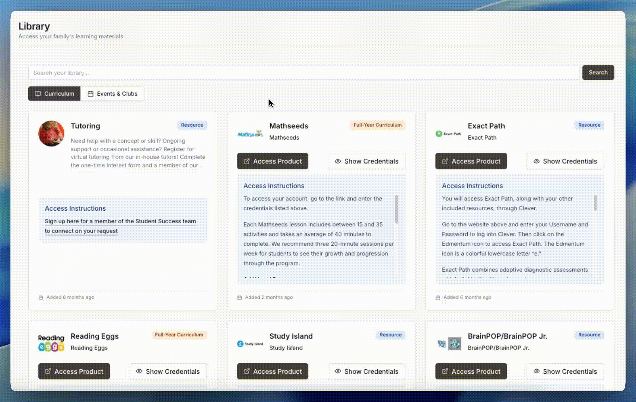Click the calendar icon beside Added 2 months ago
This screenshot has width=636, height=402.
(239, 297)
